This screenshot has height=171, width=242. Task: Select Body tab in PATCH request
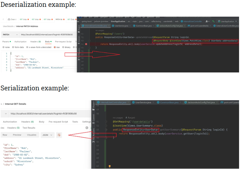(x=48, y=42)
